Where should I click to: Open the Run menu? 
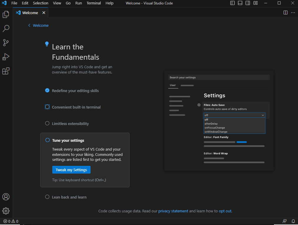[x=78, y=3]
